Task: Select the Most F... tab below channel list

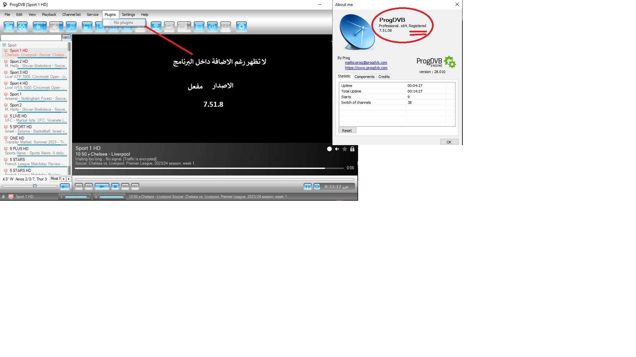Action: coord(56,178)
